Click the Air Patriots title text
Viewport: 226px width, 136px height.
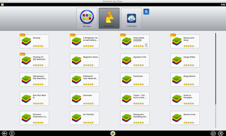coord(89,114)
